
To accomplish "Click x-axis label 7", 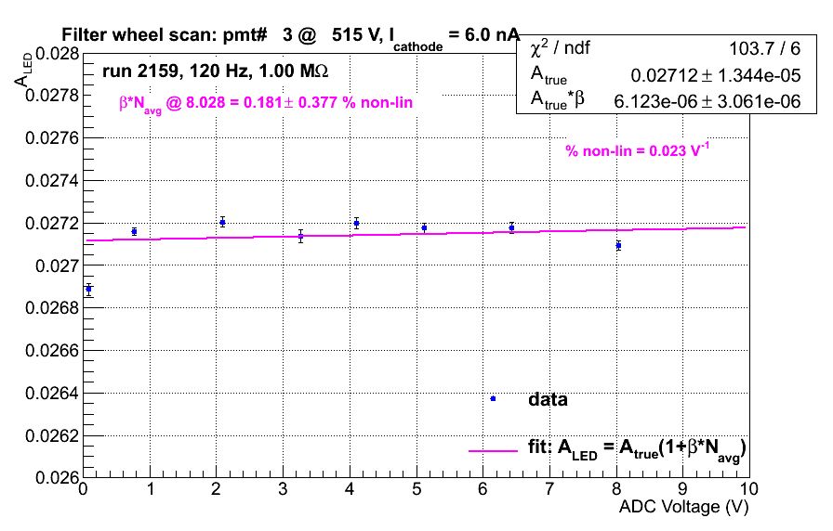I will click(549, 488).
